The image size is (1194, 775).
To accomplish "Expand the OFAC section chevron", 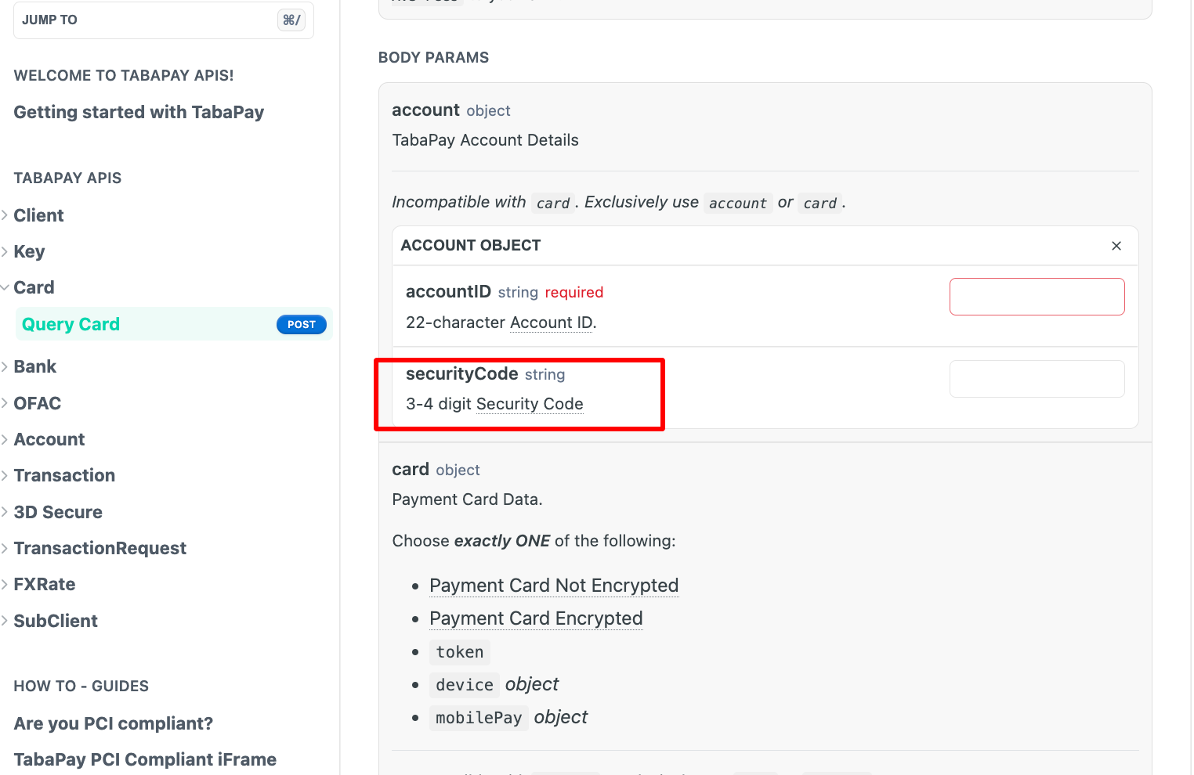I will coord(5,403).
